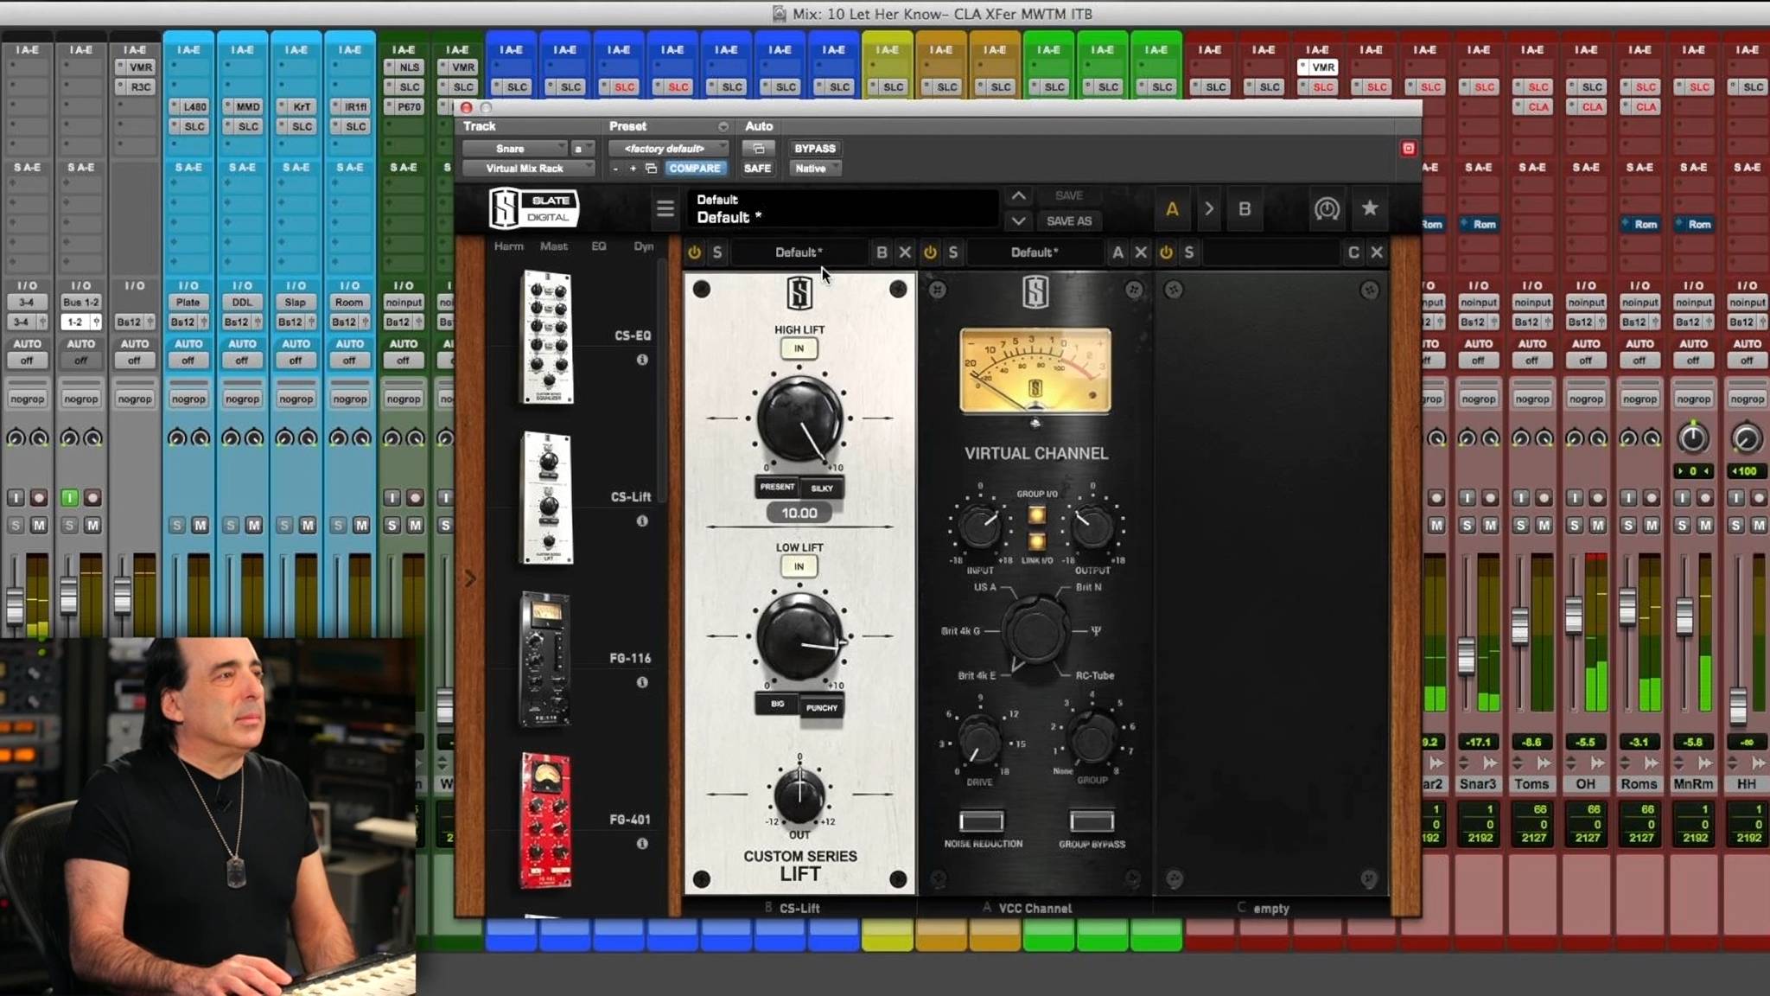Select the Silky high lift mode
Viewport: 1770px width, 996px height.
[x=822, y=488]
